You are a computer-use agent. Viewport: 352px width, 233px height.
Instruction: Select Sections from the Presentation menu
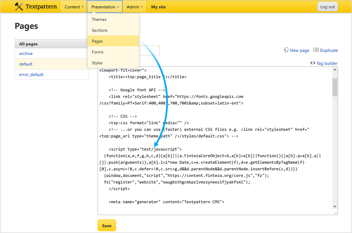coord(100,30)
